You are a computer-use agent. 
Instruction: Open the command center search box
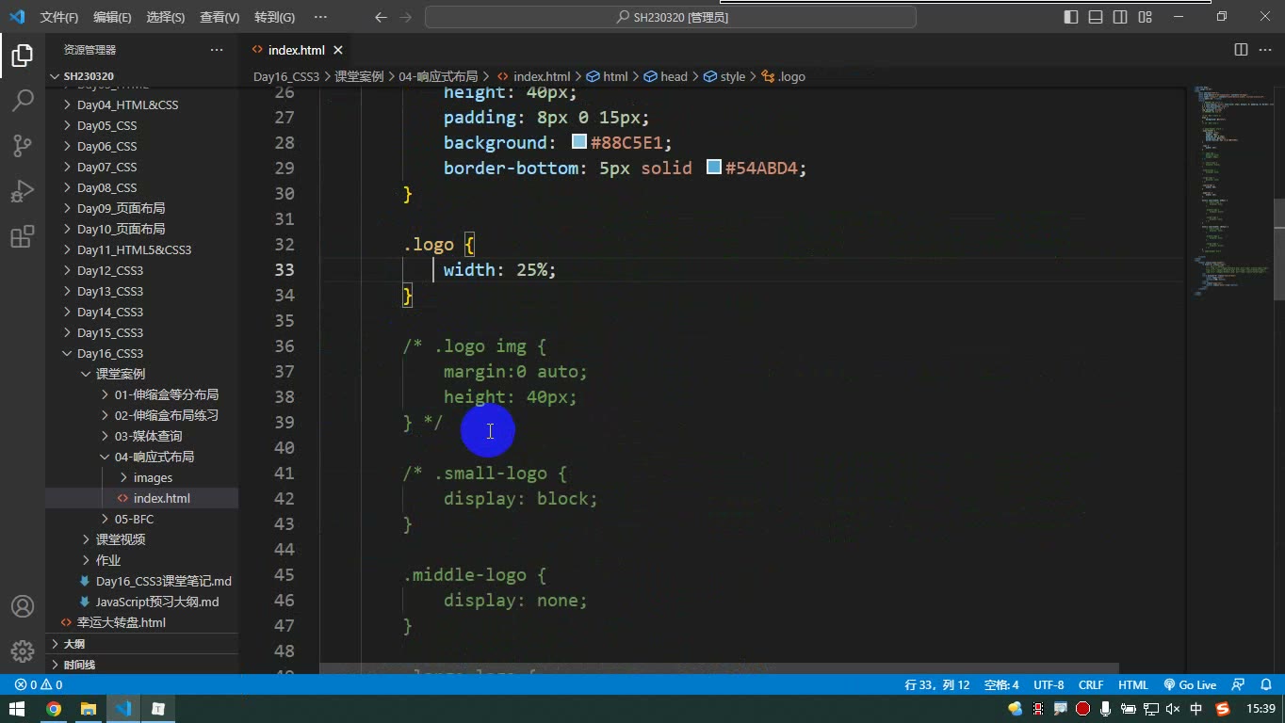pos(671,17)
